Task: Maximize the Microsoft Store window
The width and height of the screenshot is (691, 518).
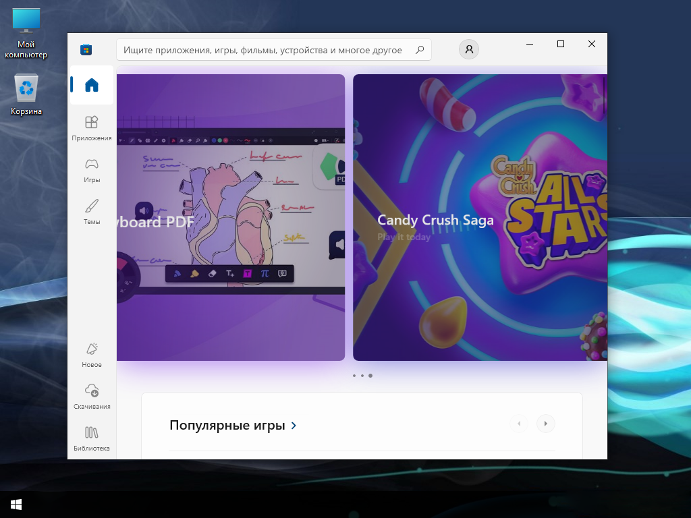Action: (x=561, y=44)
